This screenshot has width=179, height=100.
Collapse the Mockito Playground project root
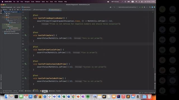(3, 12)
